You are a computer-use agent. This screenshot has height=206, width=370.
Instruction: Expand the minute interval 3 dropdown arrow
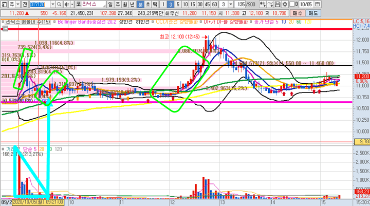tap(231, 4)
